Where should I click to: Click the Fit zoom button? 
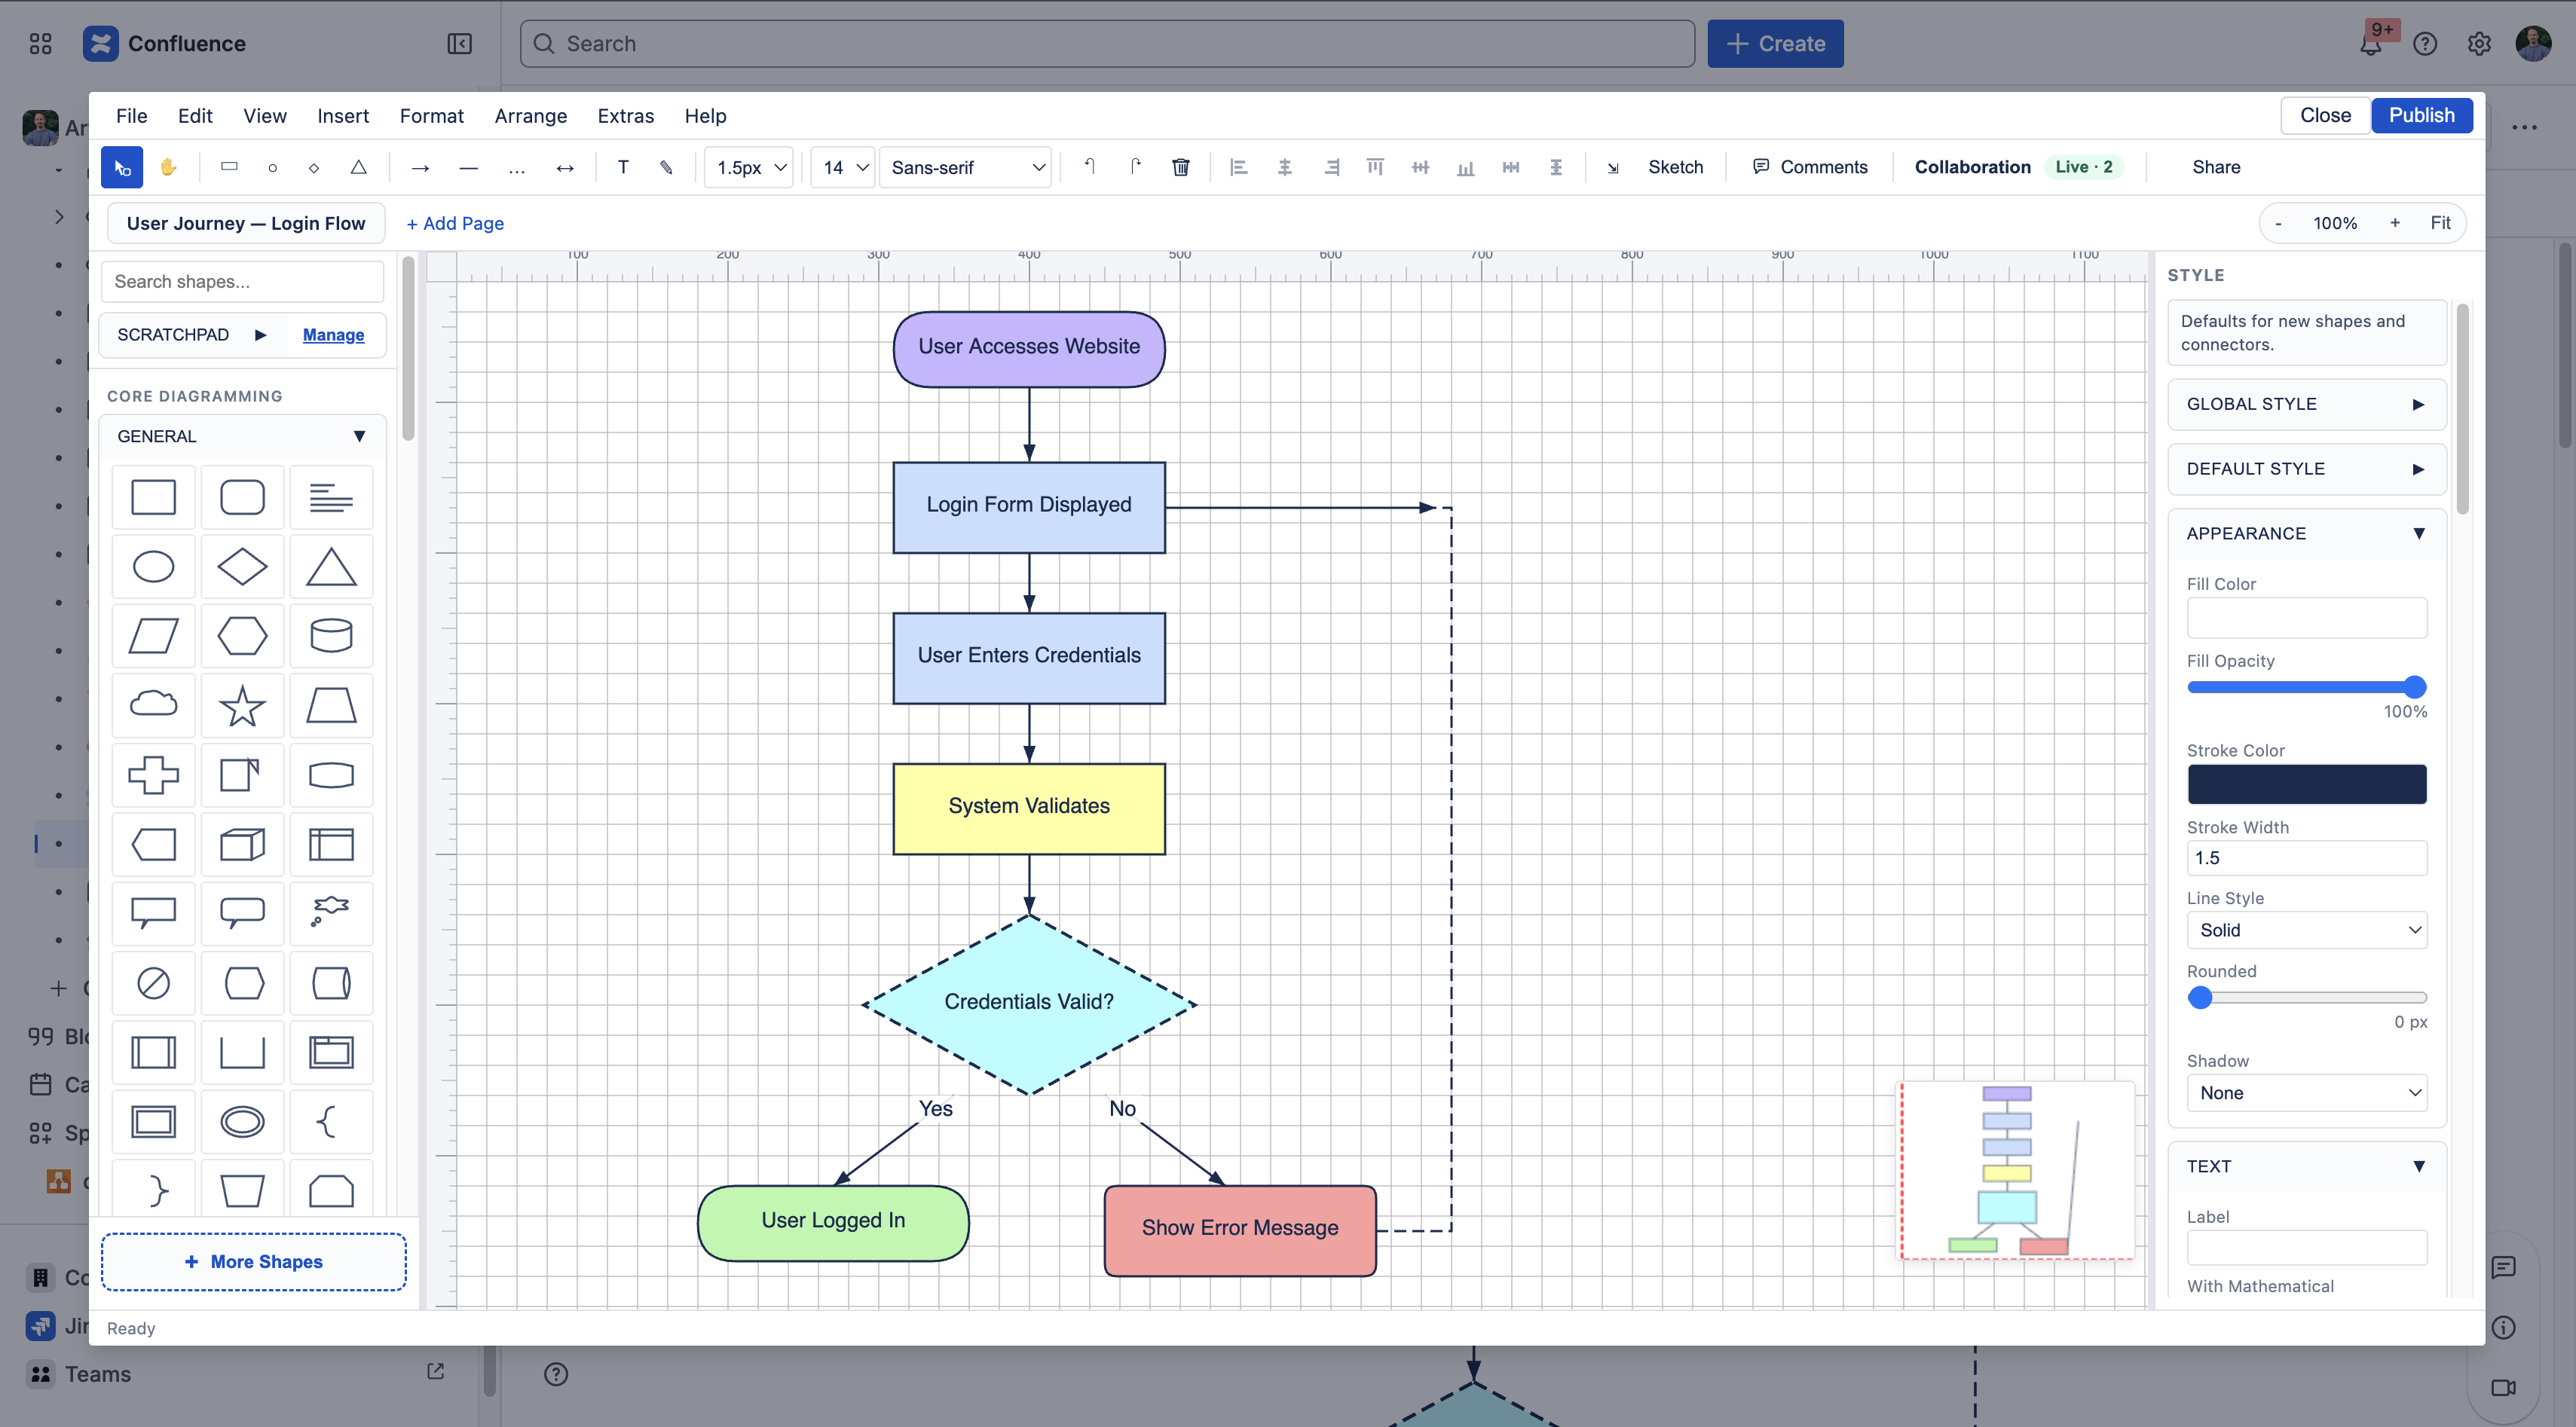pos(2440,223)
